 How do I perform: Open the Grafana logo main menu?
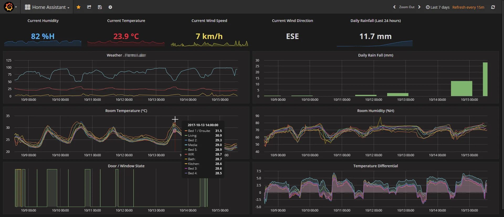[10, 7]
